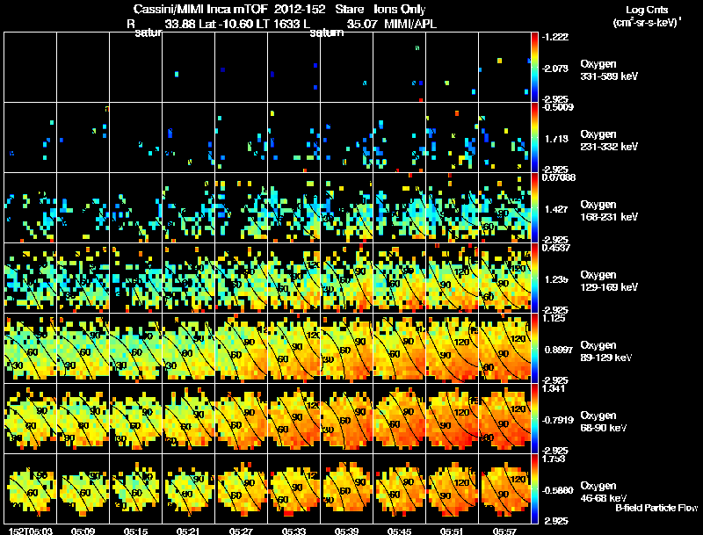Image resolution: width=703 pixels, height=535 pixels.
Task: Click the Oxygen 89-129 keV panel at 05:03
Action: (x=31, y=348)
